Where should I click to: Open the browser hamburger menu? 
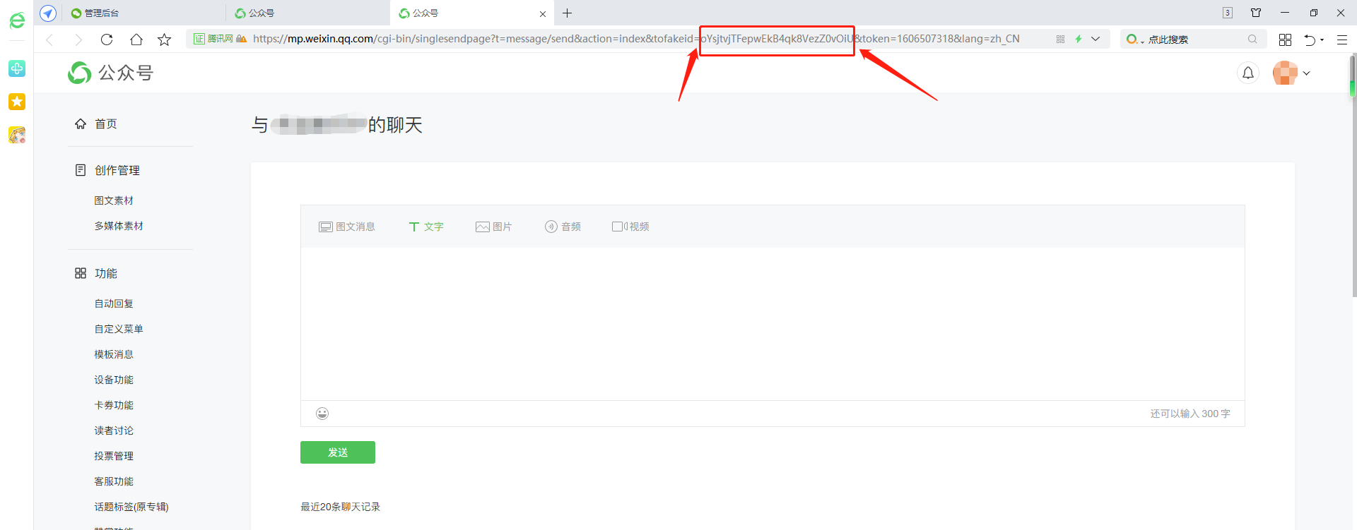1342,40
